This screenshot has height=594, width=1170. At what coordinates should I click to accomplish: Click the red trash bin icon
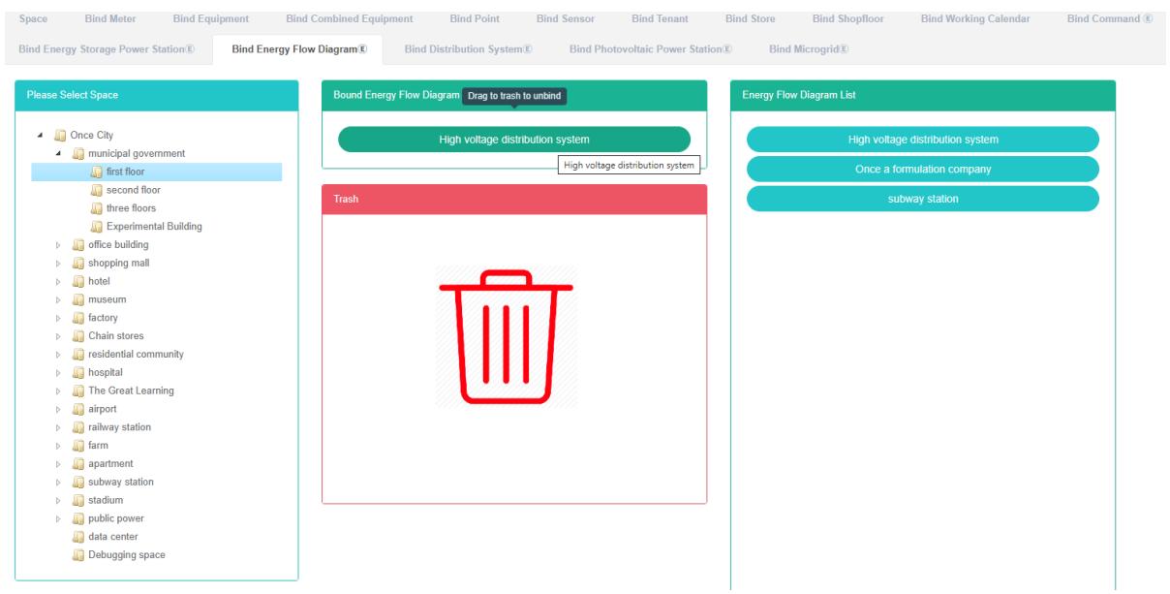pos(506,335)
